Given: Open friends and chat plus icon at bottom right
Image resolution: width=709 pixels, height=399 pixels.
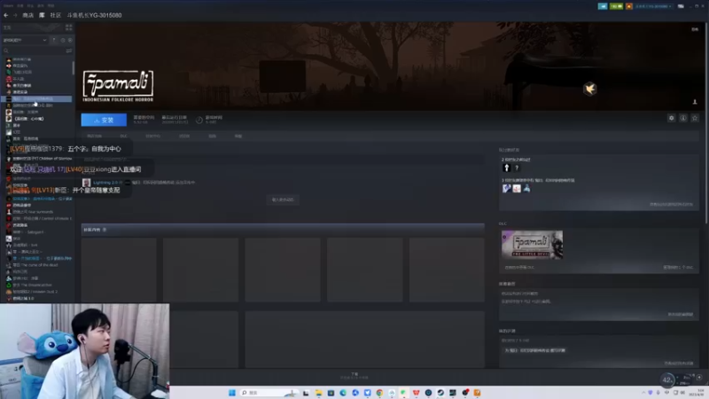Looking at the screenshot, I should click(699, 378).
